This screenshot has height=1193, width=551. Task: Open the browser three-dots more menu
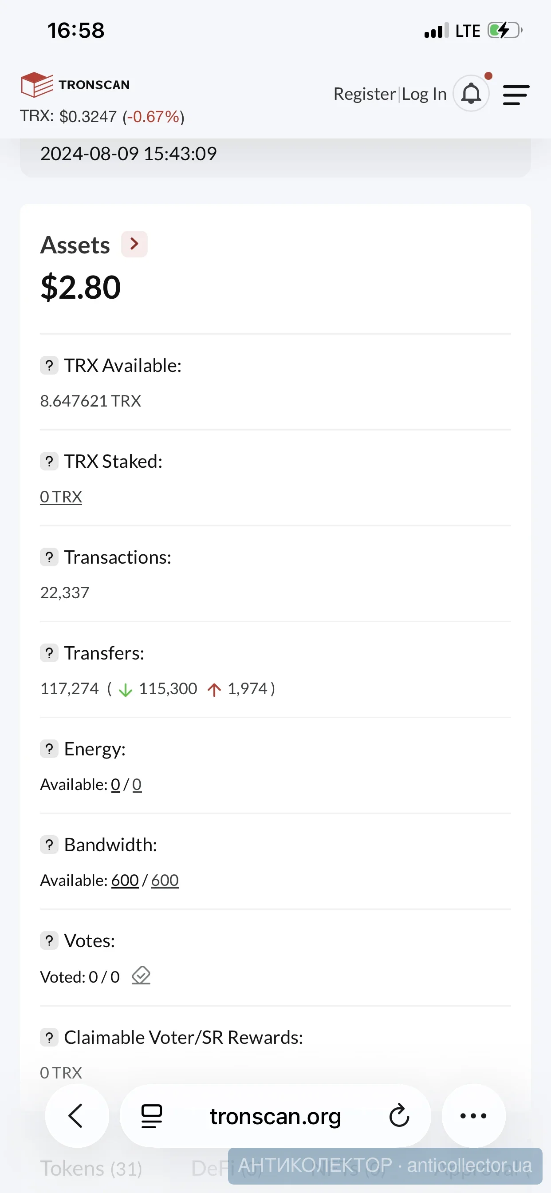(x=473, y=1116)
